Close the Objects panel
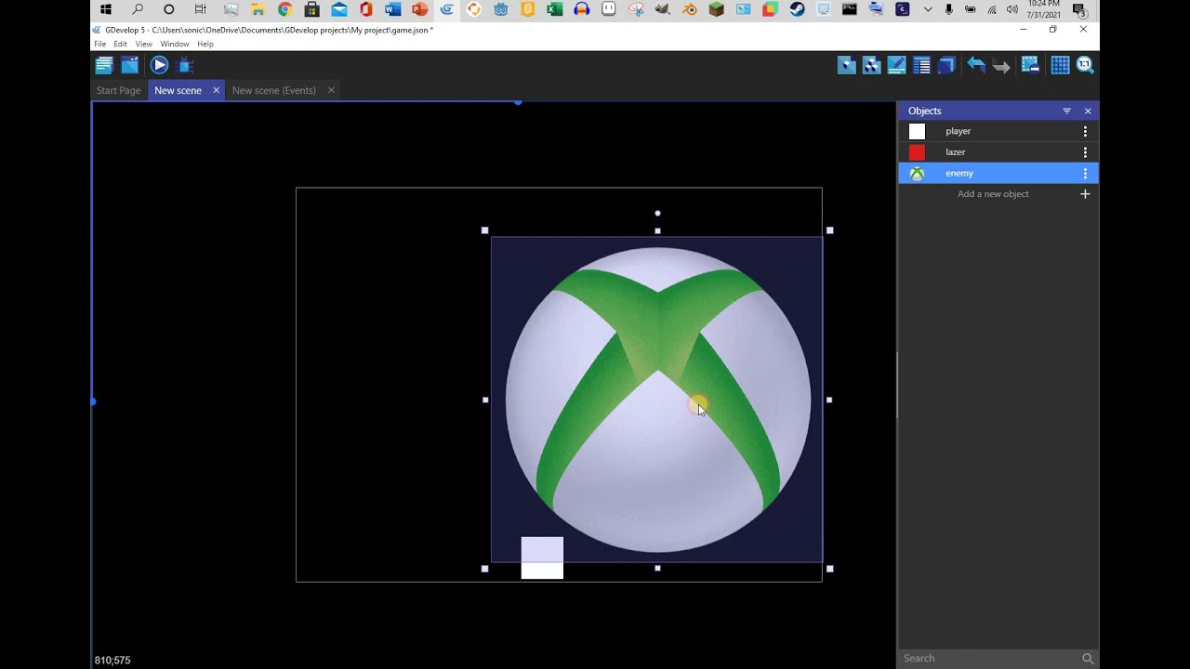Viewport: 1190px width, 669px height. coord(1088,111)
